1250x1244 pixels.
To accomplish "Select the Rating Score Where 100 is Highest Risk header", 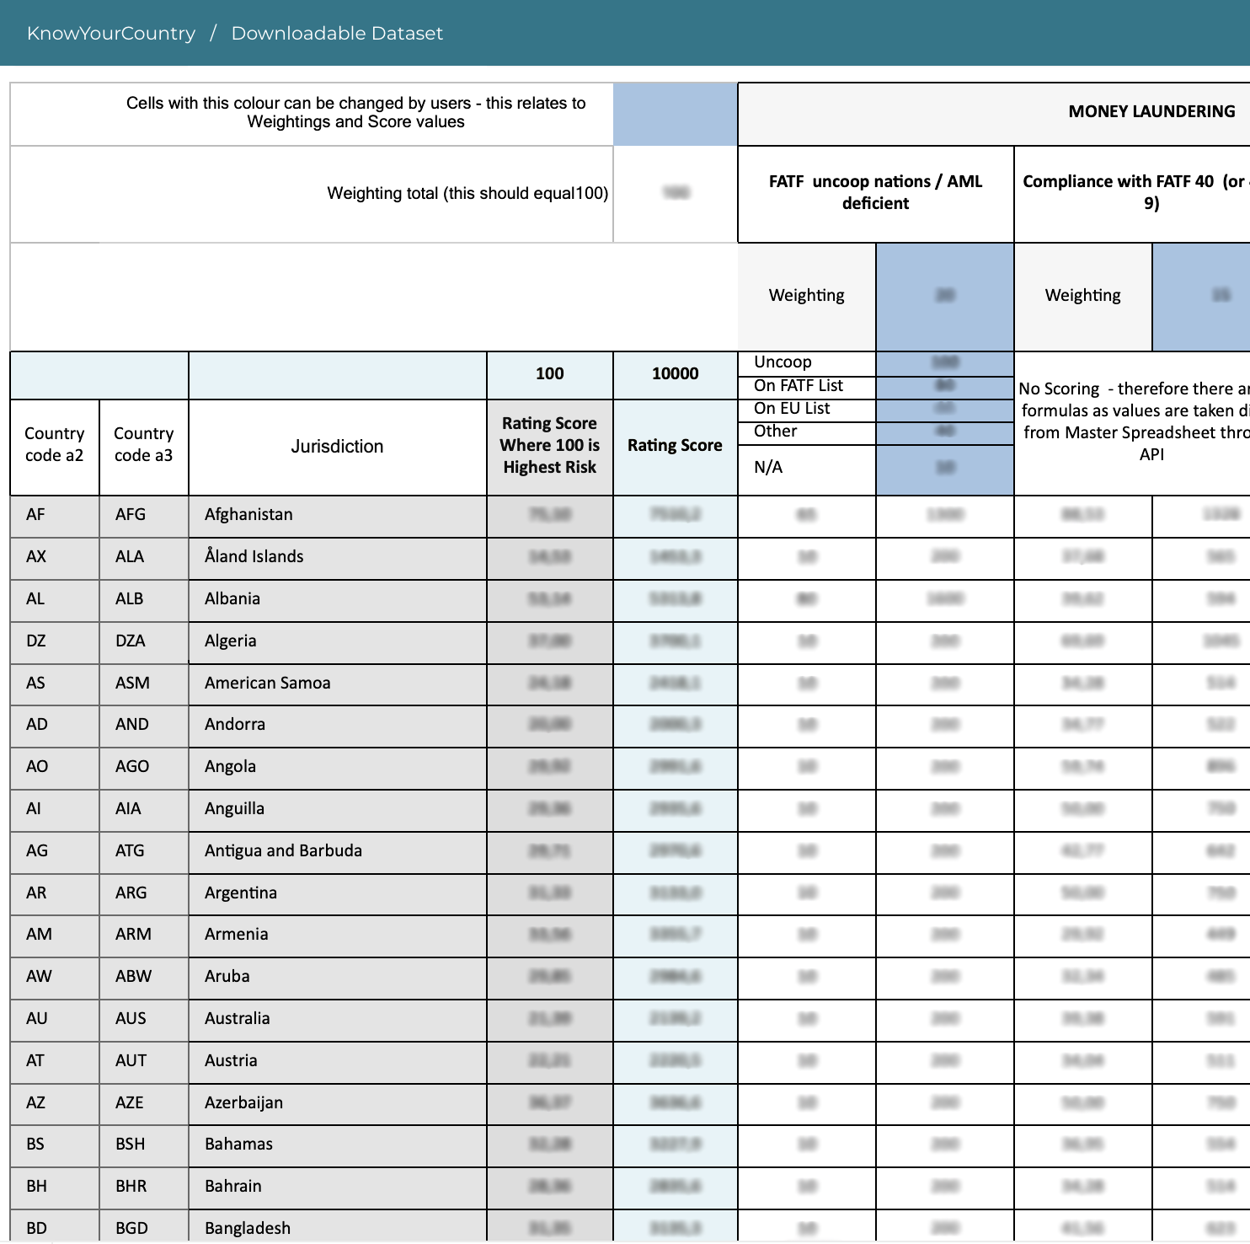I will (x=550, y=447).
